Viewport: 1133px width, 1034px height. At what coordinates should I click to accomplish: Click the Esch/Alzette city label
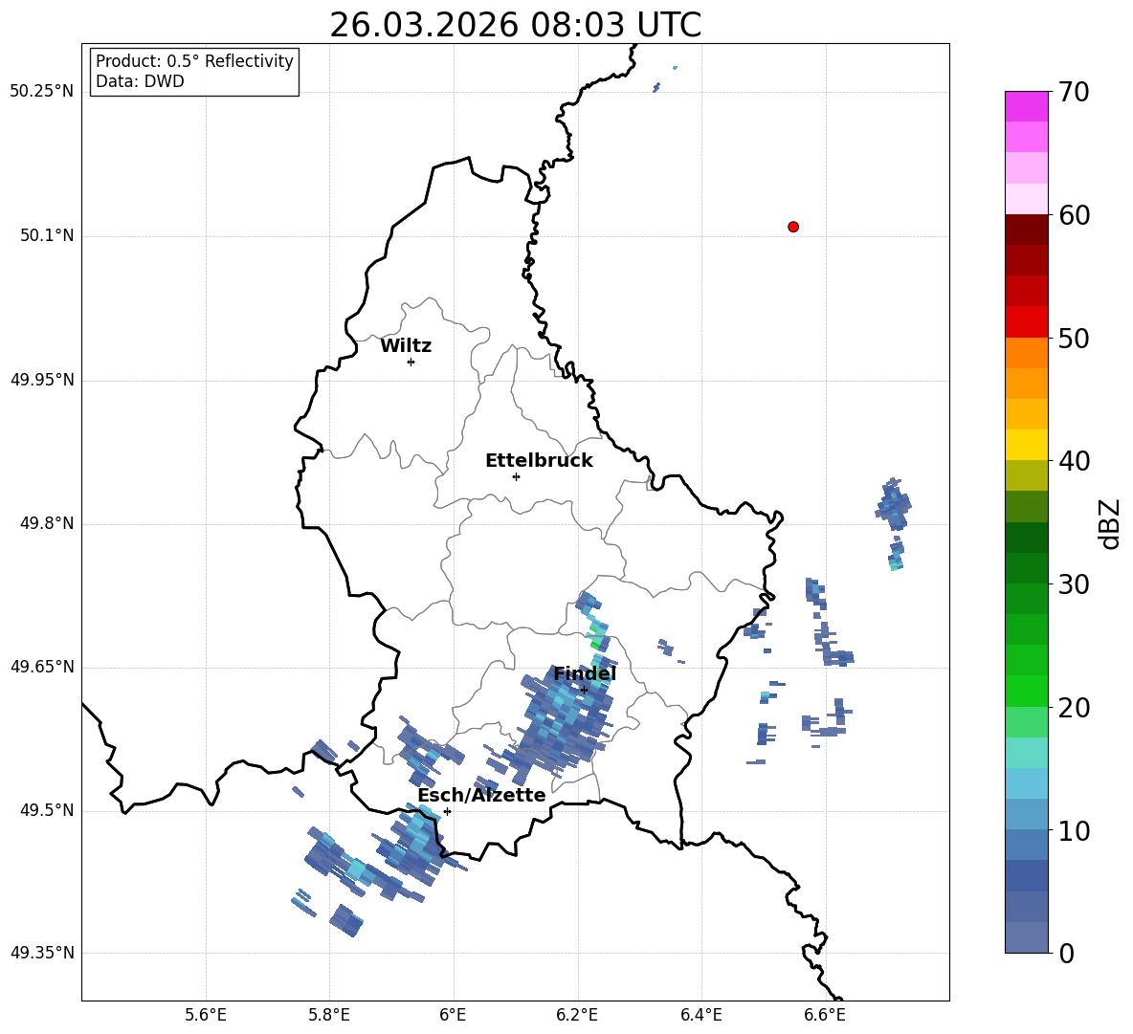pyautogui.click(x=481, y=795)
